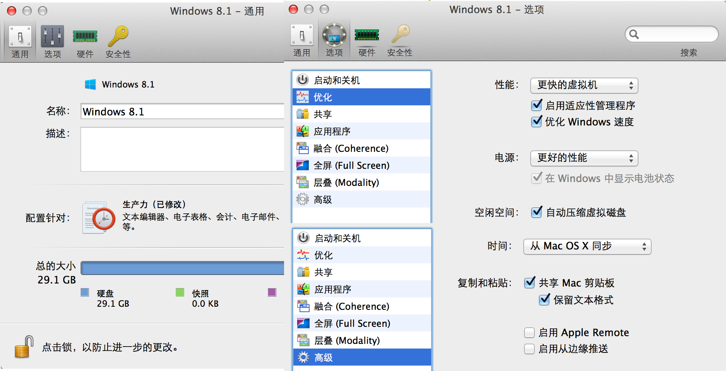This screenshot has width=726, height=371.
Task: Click 点击锁，以防止进一步的更改 text
Action: [x=110, y=347]
